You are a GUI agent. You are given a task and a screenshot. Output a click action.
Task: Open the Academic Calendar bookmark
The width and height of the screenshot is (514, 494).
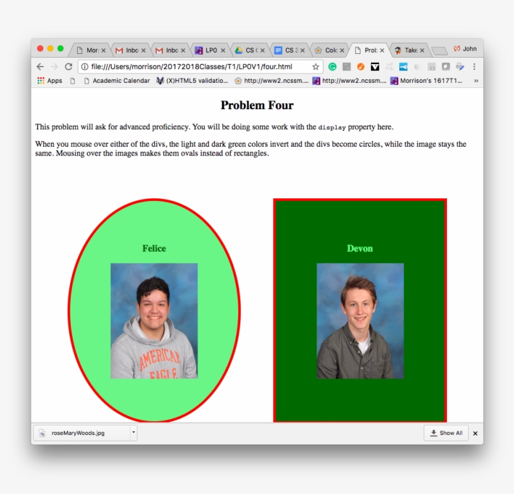(117, 80)
